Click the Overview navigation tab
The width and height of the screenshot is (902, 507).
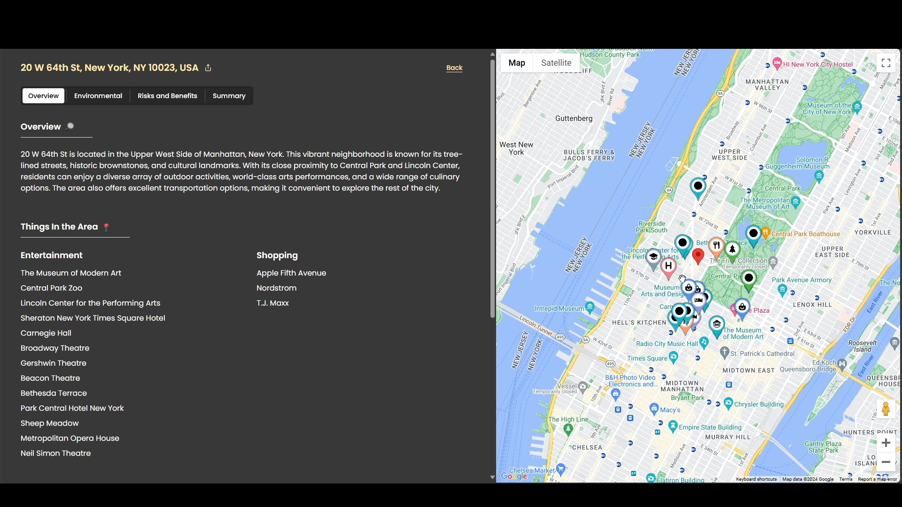pos(43,96)
